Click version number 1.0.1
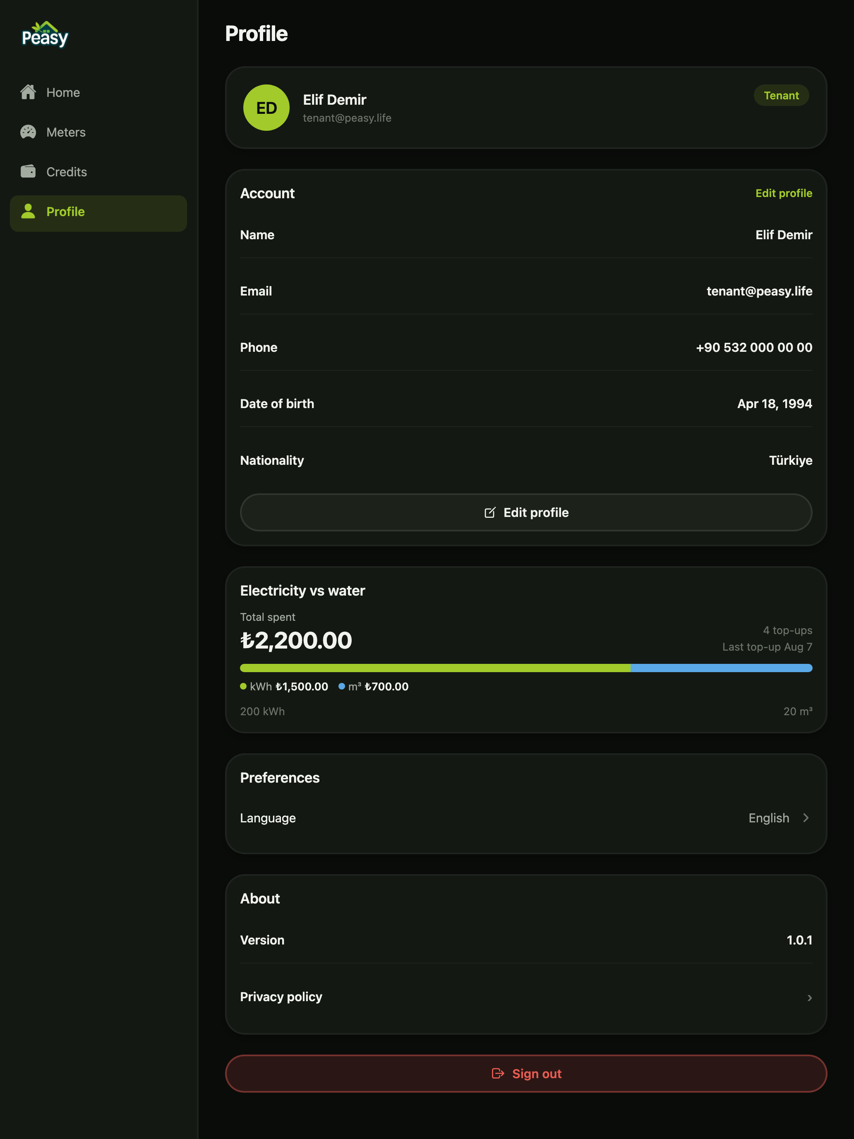This screenshot has height=1139, width=854. [x=799, y=940]
